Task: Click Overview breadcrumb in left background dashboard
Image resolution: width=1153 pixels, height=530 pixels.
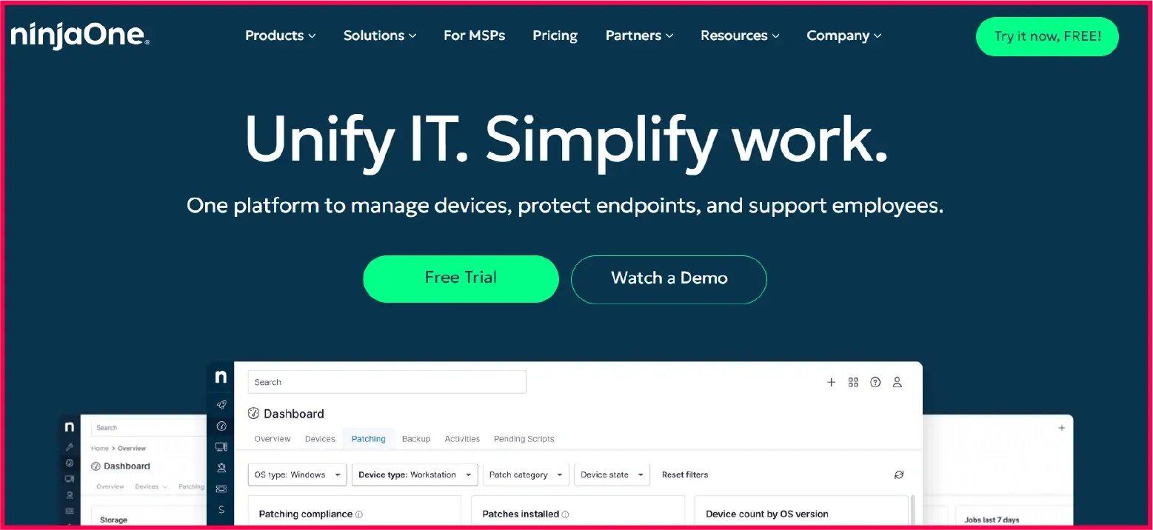Action: (x=132, y=449)
